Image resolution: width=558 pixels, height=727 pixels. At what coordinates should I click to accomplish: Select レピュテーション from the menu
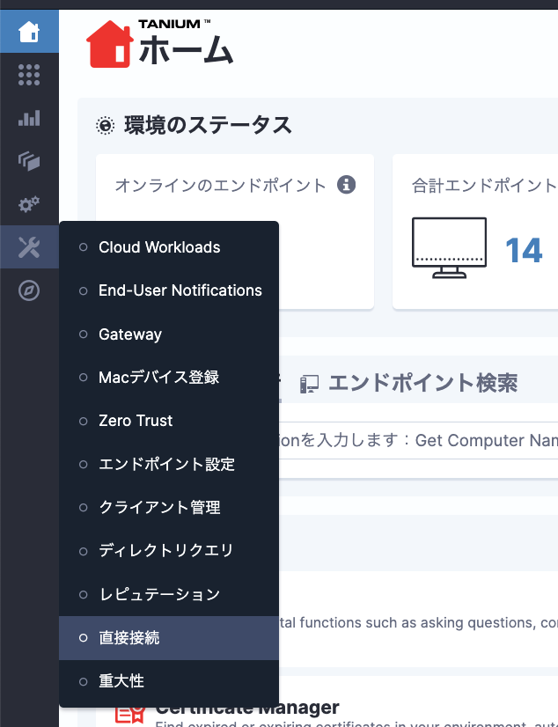pos(169,594)
